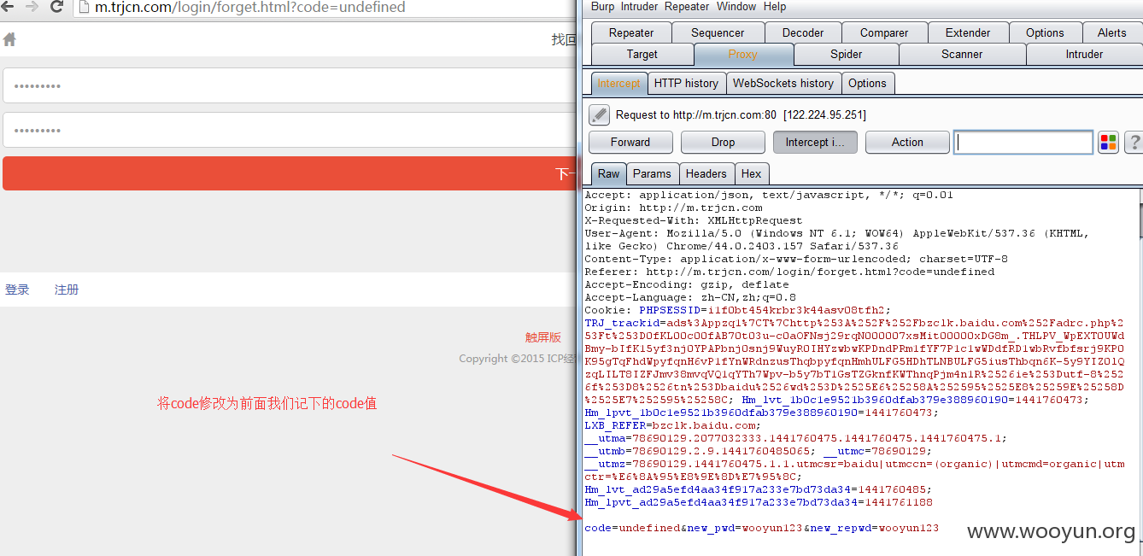Click the question mark help icon
1143x556 pixels.
coord(1134,143)
